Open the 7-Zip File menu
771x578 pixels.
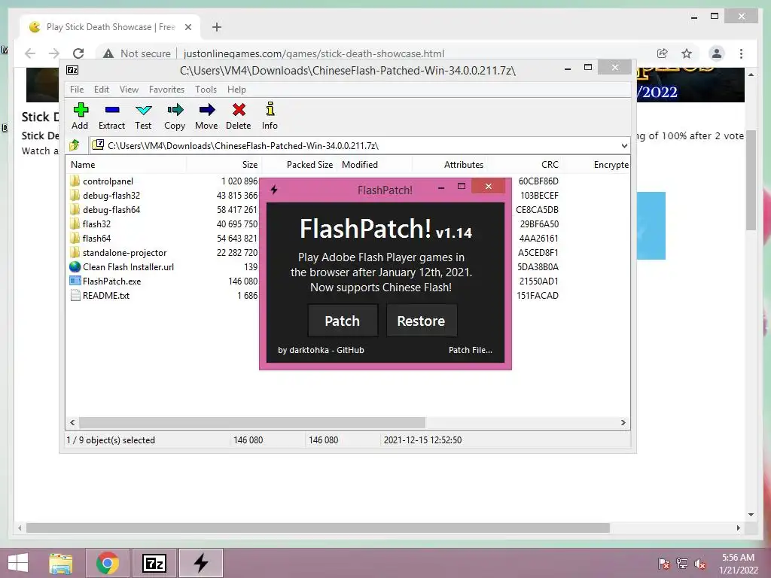click(77, 90)
